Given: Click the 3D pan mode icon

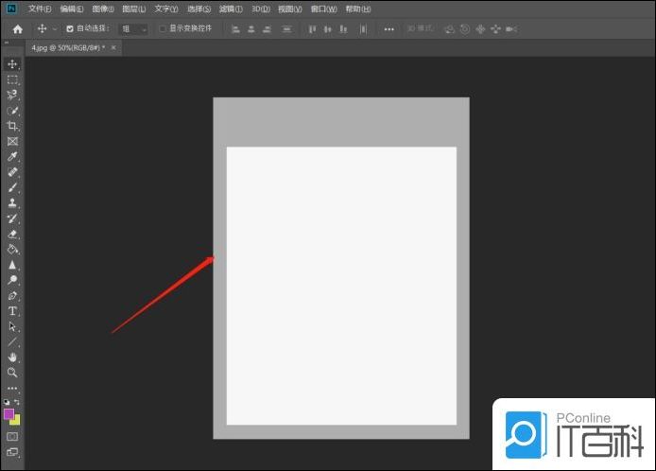Looking at the screenshot, I should tap(480, 29).
